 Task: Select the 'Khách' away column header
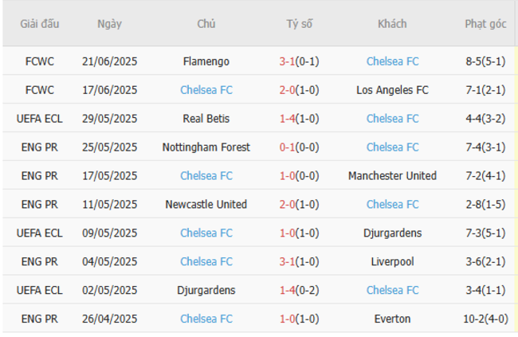(x=392, y=24)
